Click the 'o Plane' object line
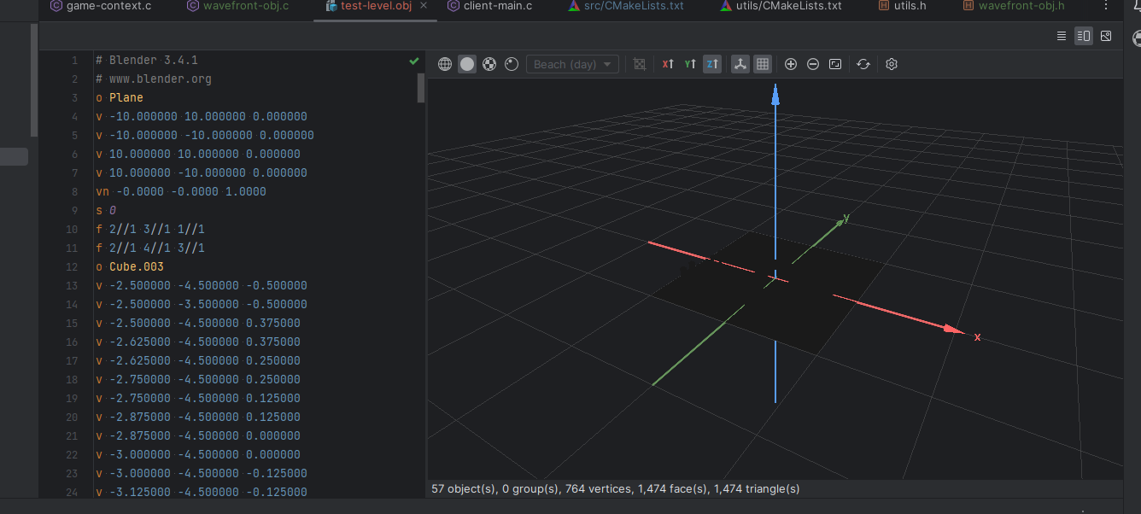Image resolution: width=1141 pixels, height=514 pixels. [120, 97]
